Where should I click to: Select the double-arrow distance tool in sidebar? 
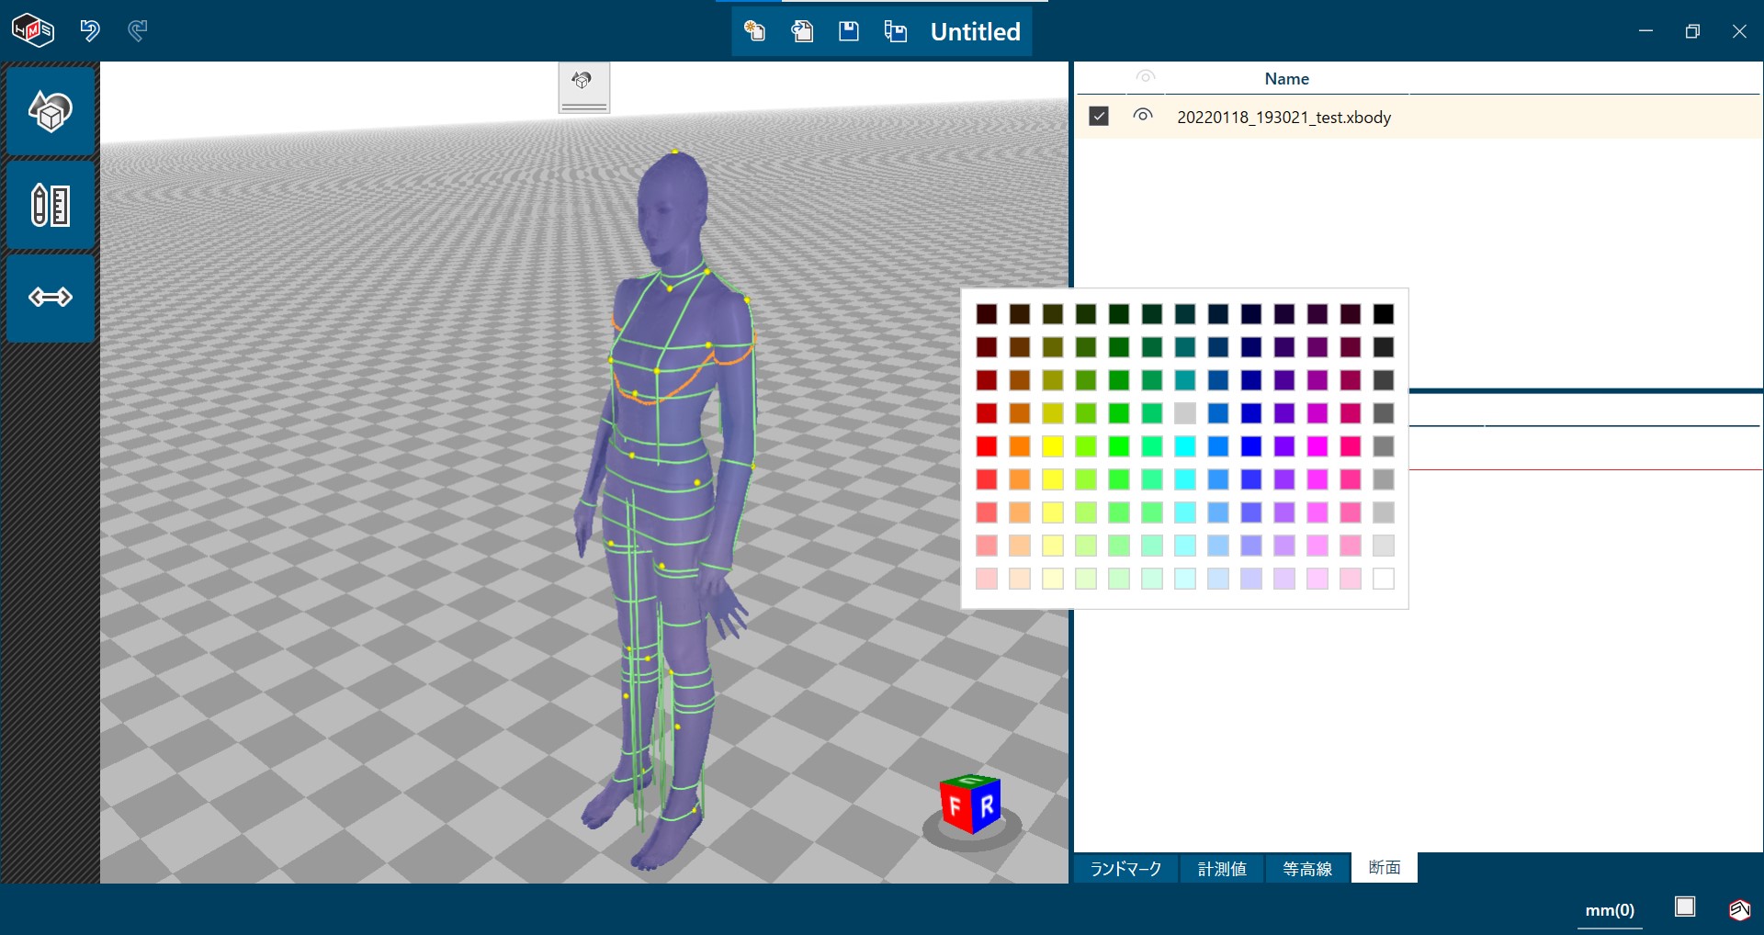click(51, 298)
